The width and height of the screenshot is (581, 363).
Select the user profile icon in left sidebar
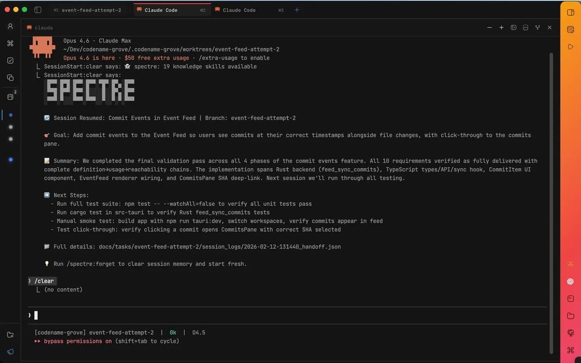click(x=10, y=26)
